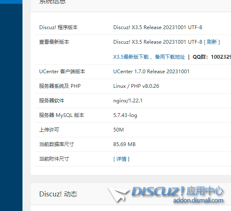This screenshot has width=231, height=211.
Task: Click the 'Discuz! 动态' section heading
Action: [x=58, y=194]
